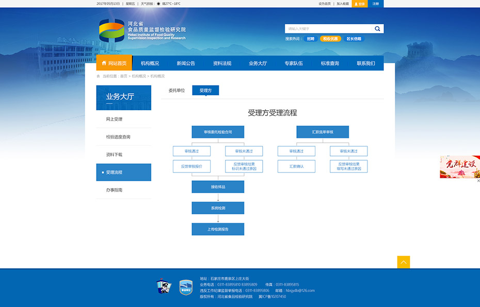The image size is (480, 307).
Task: Switch to the 委托单位 tab
Action: (x=177, y=90)
